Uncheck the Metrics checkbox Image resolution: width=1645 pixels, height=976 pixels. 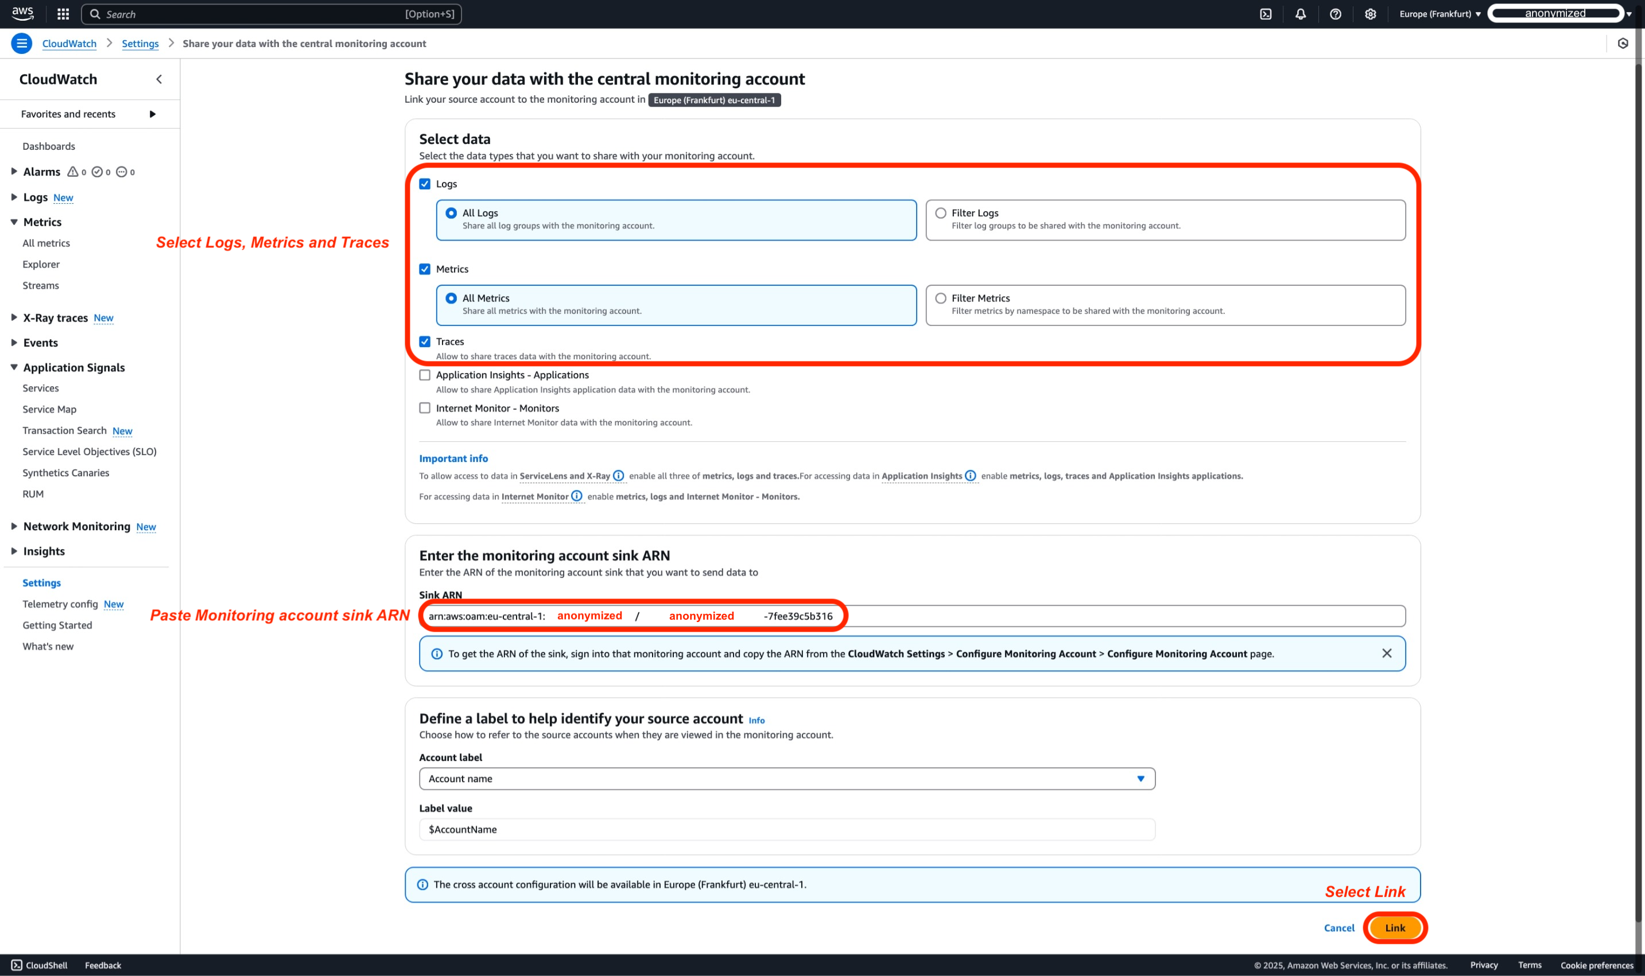click(x=425, y=269)
